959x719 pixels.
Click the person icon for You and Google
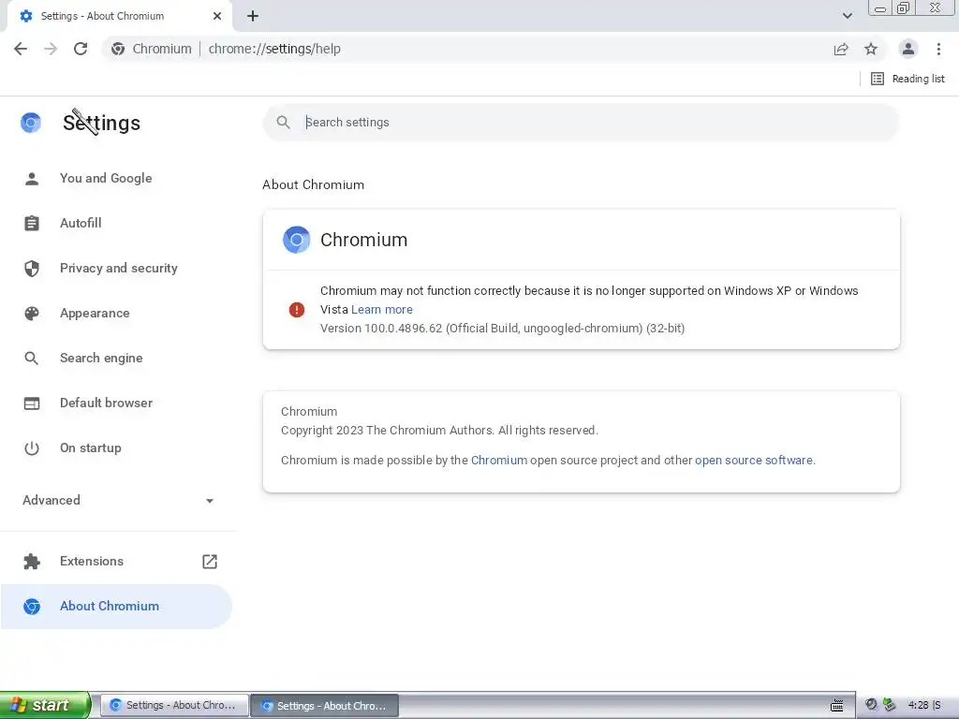tap(32, 179)
